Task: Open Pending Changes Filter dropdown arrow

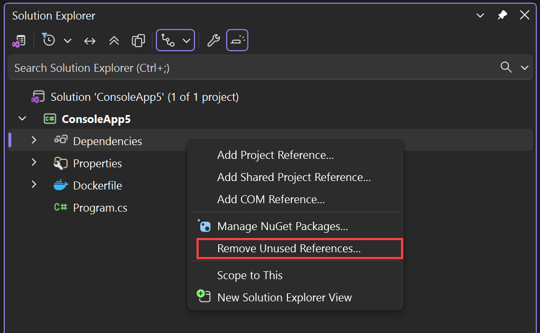Action: (68, 41)
